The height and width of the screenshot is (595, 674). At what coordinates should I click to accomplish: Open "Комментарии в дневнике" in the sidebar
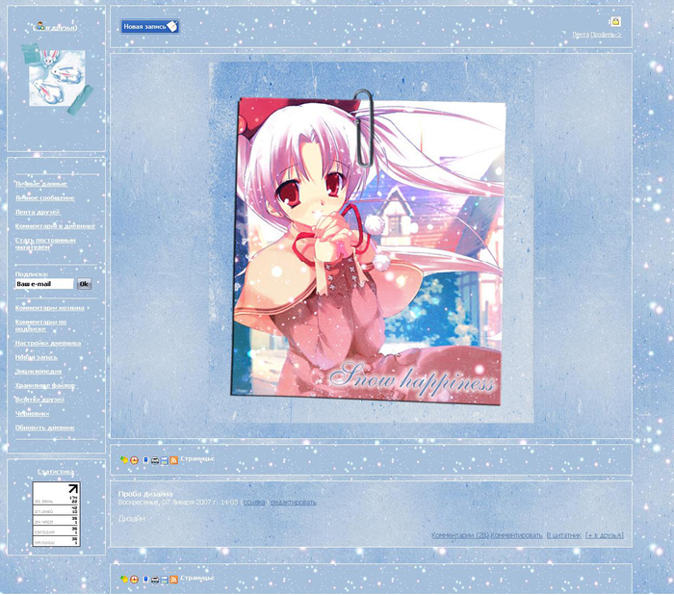click(55, 225)
